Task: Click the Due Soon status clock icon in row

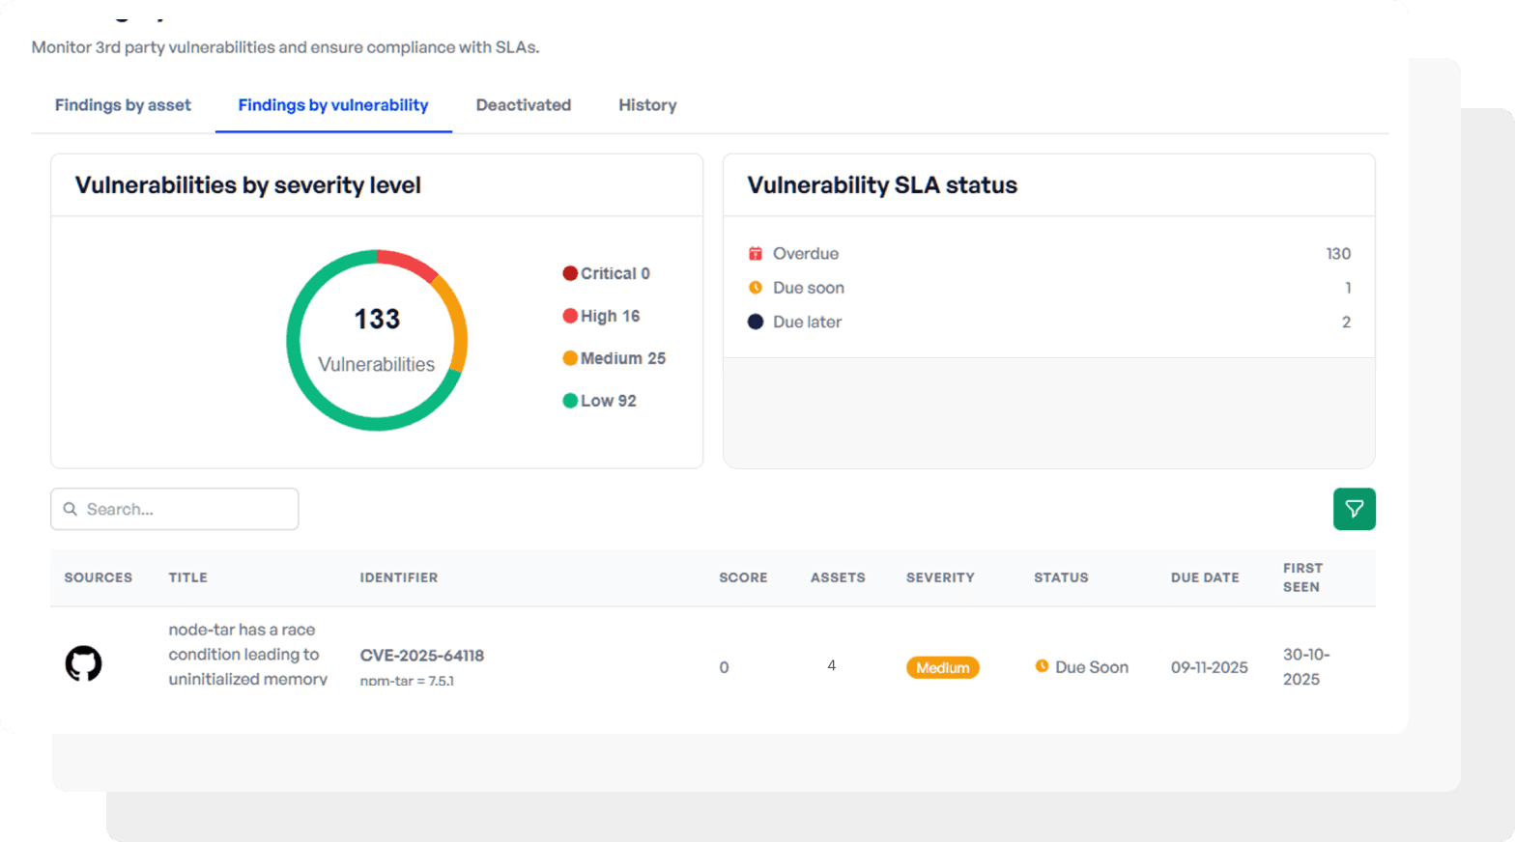Action: [x=1042, y=666]
